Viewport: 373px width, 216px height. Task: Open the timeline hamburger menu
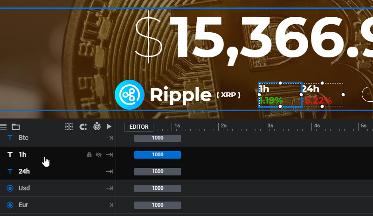tap(3, 127)
